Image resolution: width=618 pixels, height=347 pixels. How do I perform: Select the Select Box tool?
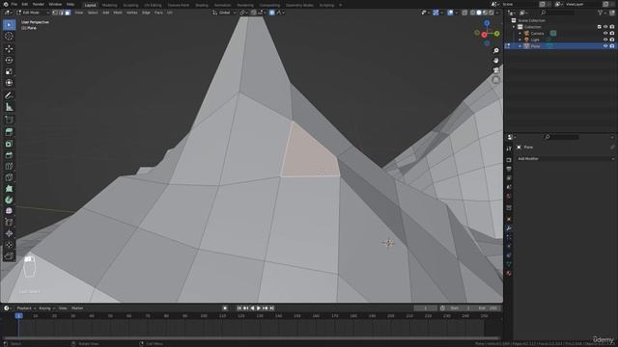click(9, 25)
